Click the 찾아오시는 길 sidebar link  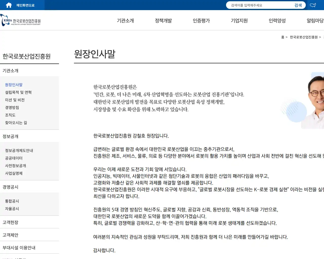coord(17,122)
